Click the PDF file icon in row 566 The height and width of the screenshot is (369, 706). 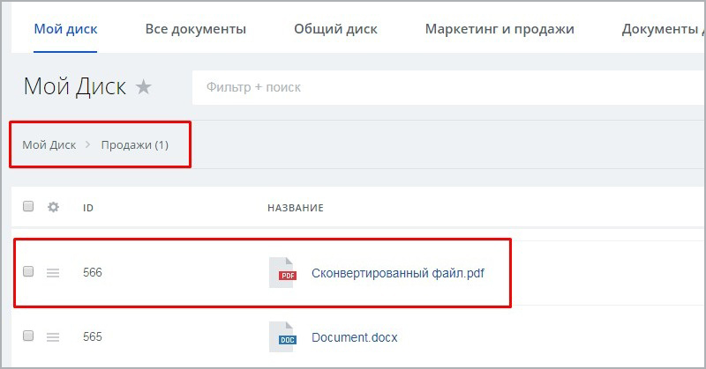282,273
